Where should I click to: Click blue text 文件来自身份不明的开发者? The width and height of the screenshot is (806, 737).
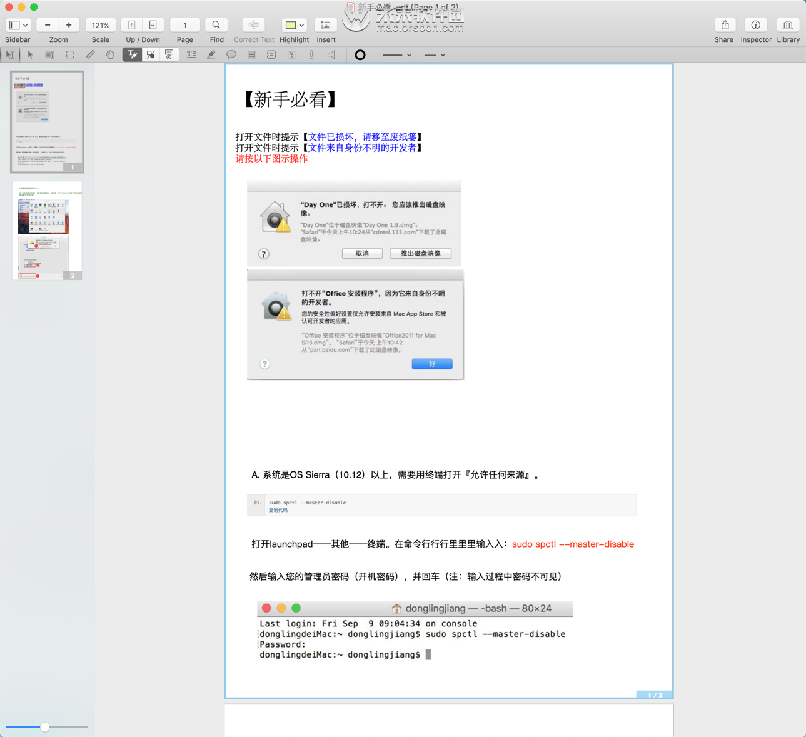point(363,148)
